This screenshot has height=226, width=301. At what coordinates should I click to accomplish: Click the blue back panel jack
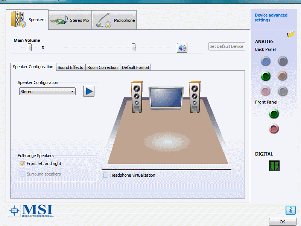(266, 61)
